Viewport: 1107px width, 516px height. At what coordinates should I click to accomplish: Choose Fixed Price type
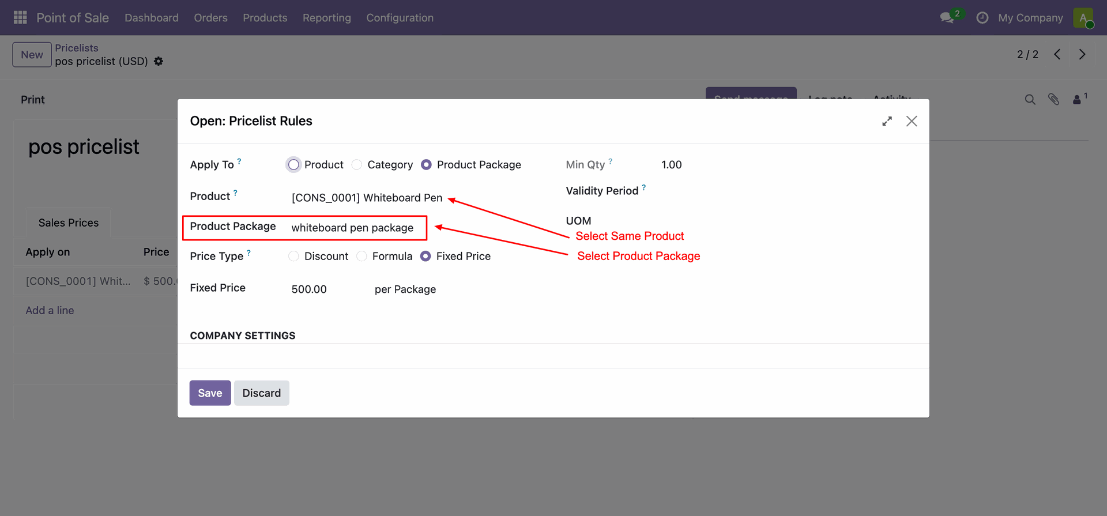click(426, 256)
